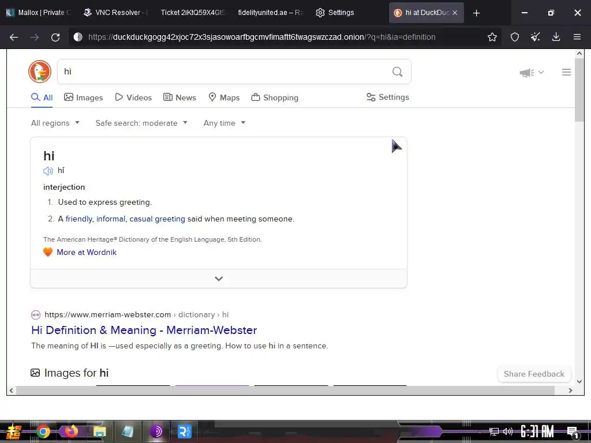Viewport: 591px width, 443px height.
Task: Click the scroll right arrow
Action: (x=570, y=391)
